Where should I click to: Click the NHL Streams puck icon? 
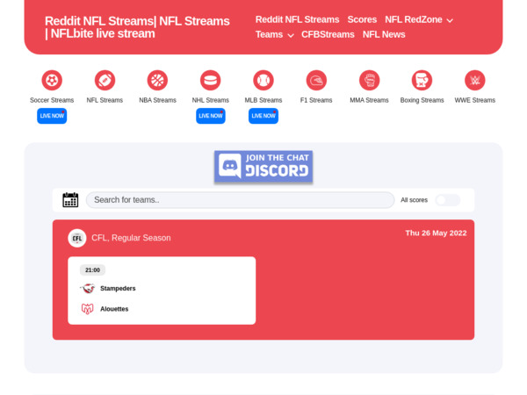click(x=211, y=80)
